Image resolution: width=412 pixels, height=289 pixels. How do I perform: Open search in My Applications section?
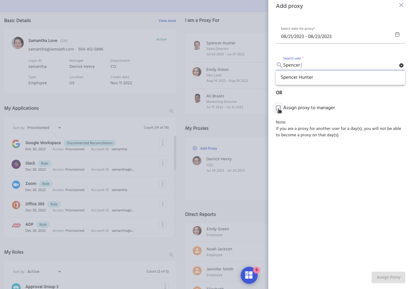[x=171, y=111]
